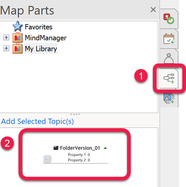186x187 pixels.
Task: Click the topic properties list icon
Action: 47,159
